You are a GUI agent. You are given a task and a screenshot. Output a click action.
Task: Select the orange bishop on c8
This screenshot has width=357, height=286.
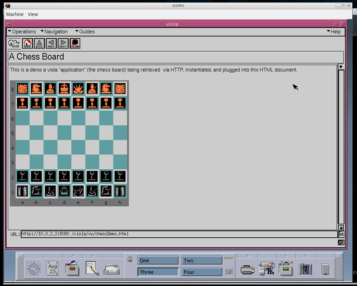(x=51, y=89)
